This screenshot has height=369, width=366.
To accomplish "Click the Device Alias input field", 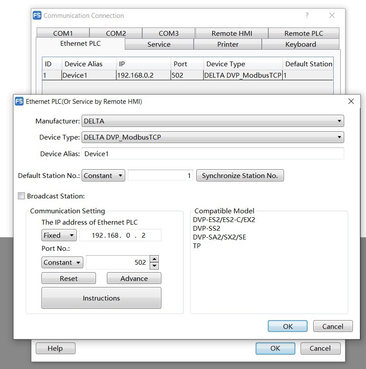I will (213, 154).
